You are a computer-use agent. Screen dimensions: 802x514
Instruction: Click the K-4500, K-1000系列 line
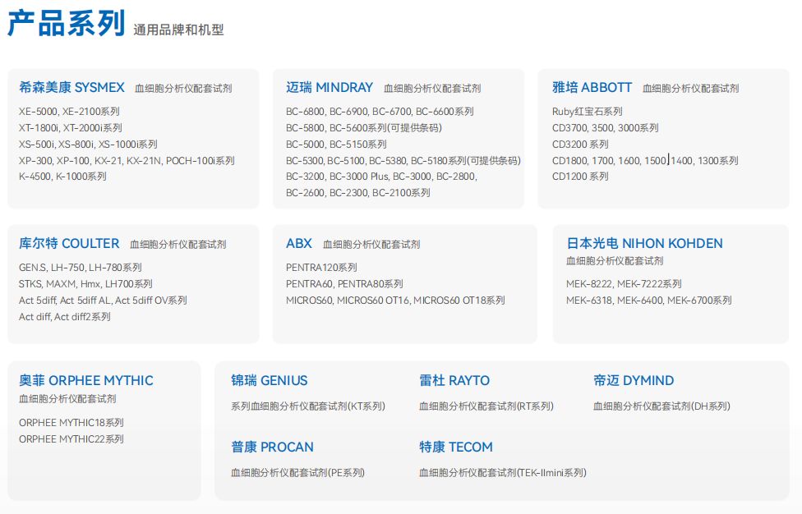(x=62, y=177)
